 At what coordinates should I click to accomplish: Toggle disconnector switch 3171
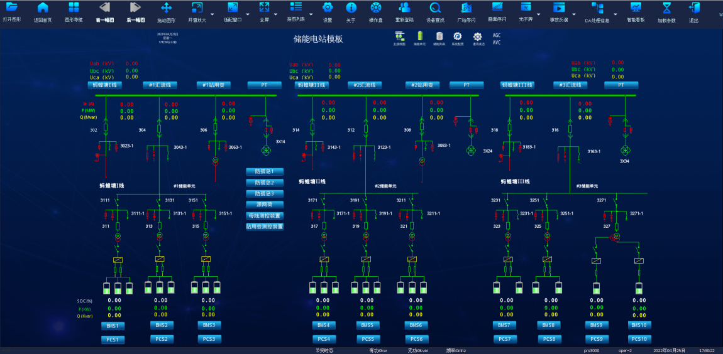(x=323, y=202)
